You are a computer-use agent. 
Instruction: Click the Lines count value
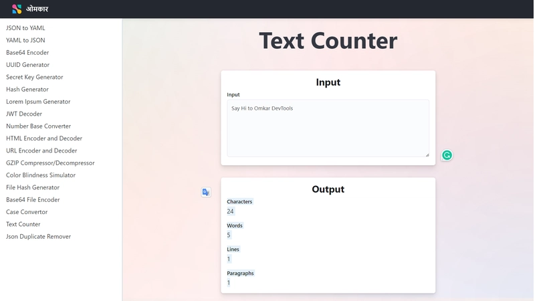tap(229, 259)
